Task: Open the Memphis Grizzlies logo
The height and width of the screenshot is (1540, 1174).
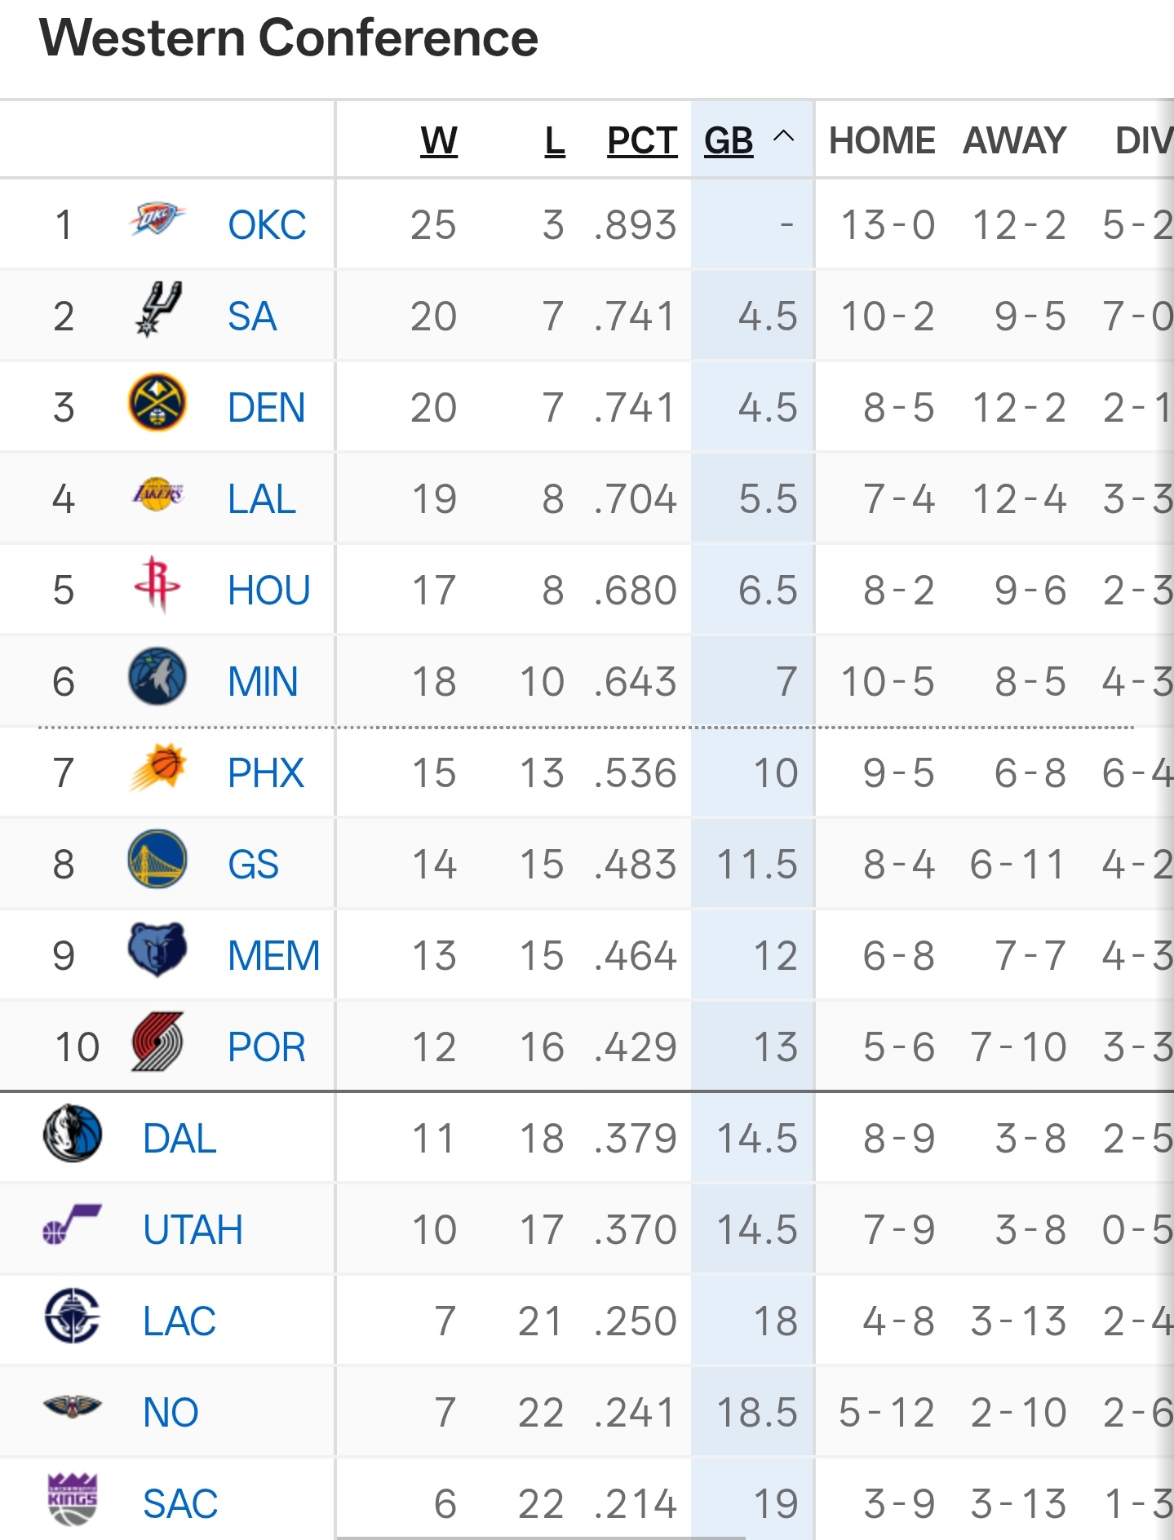Action: point(157,951)
